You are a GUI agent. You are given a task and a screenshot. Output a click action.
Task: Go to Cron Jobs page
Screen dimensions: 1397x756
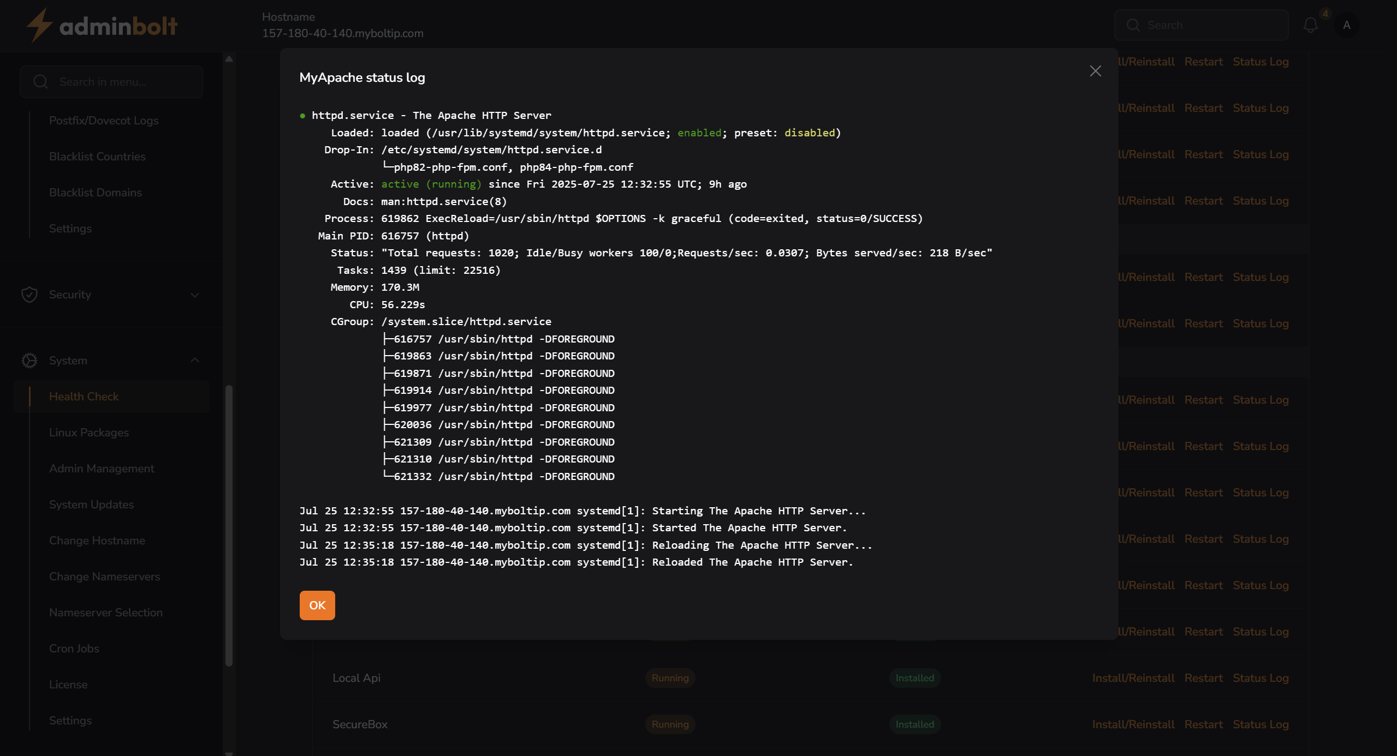coord(74,649)
